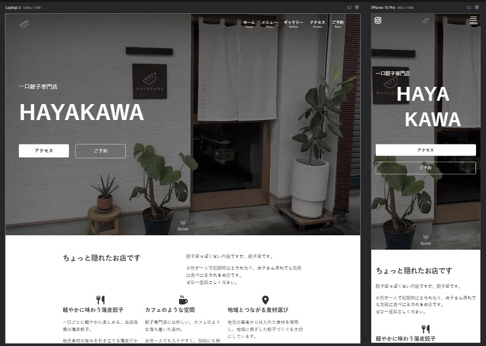Click the coffee cup icon above カフェのような空間
486x346 pixels.
pyautogui.click(x=183, y=299)
